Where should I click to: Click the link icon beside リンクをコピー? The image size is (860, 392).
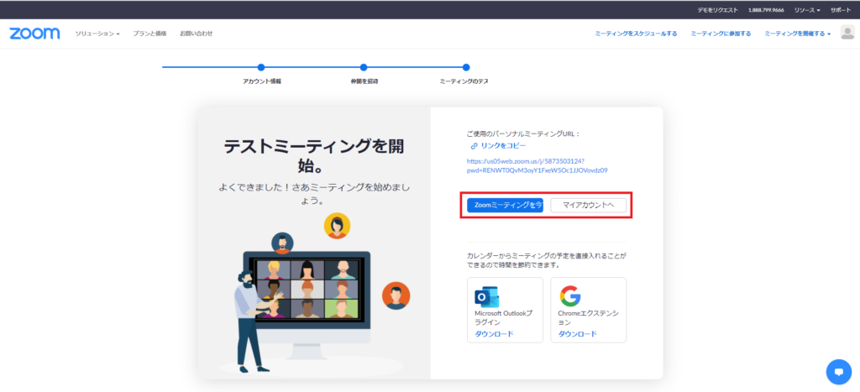(x=474, y=146)
